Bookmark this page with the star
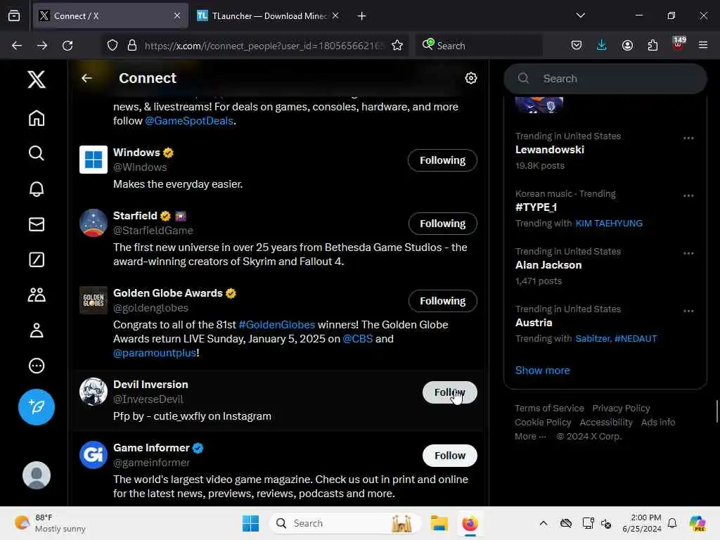Screen dimensions: 720x540 [x=397, y=46]
